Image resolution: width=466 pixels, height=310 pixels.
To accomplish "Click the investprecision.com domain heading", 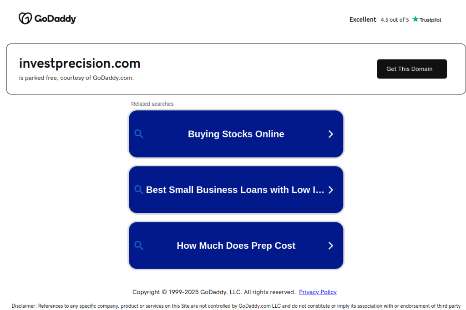I will [x=80, y=63].
